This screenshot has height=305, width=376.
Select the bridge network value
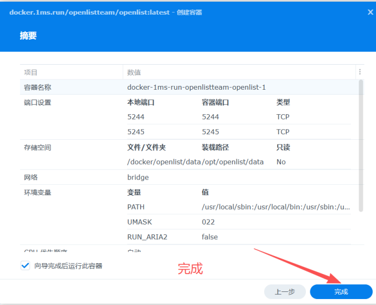pyautogui.click(x=138, y=177)
